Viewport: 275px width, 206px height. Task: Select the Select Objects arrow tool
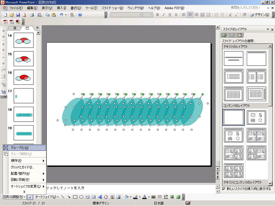coord(29,197)
